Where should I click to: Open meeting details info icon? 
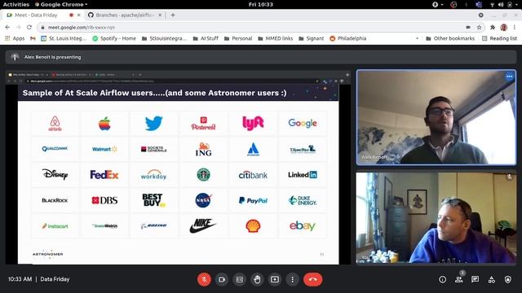point(442,279)
